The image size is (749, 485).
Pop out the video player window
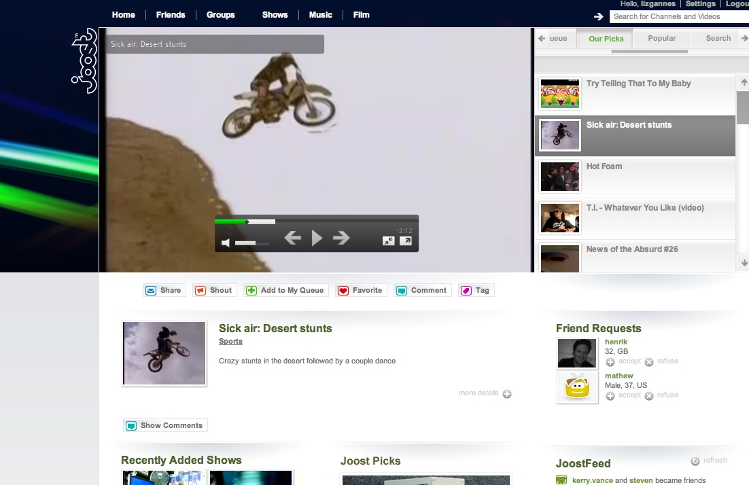click(406, 241)
